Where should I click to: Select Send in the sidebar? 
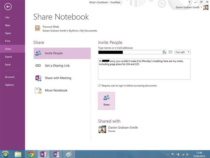click(8, 65)
